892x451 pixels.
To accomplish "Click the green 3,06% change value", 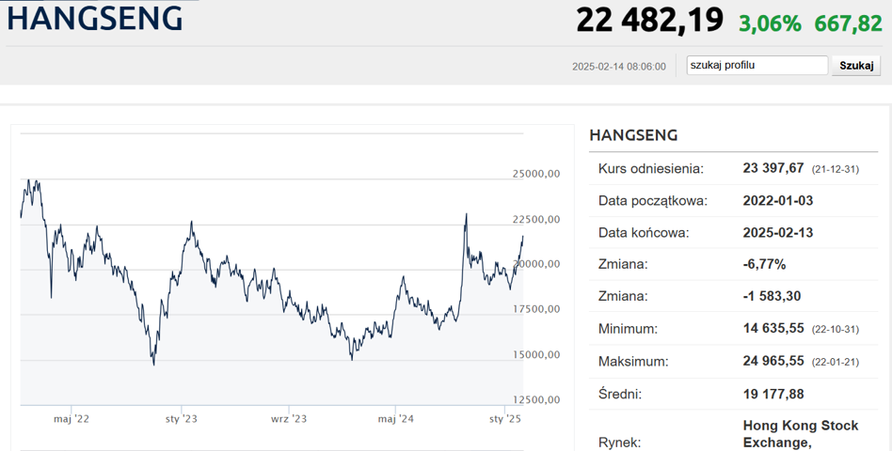I will click(x=770, y=23).
